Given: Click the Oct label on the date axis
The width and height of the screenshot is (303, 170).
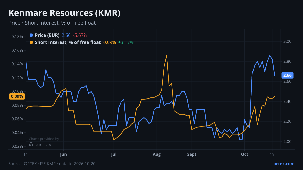Looking at the screenshot, I should pyautogui.click(x=244, y=154).
